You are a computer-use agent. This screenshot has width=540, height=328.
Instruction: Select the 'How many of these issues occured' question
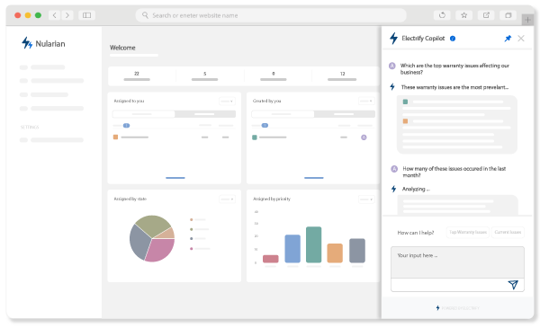coord(454,172)
